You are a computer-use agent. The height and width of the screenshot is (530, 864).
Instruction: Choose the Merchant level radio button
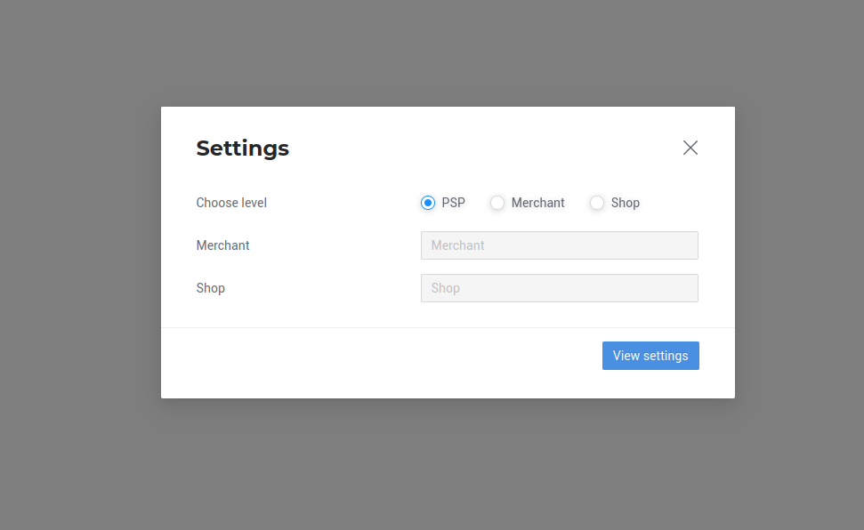click(497, 203)
